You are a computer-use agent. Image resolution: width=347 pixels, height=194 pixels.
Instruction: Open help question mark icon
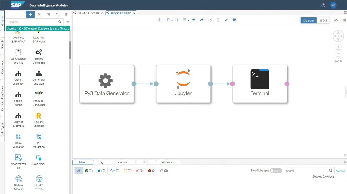click(323, 5)
